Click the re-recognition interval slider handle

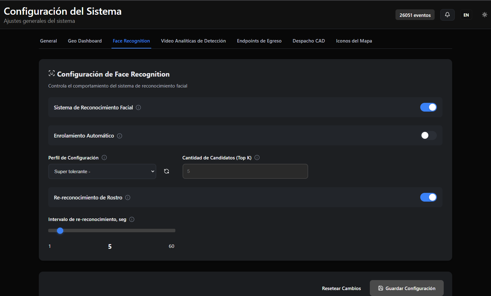[60, 231]
